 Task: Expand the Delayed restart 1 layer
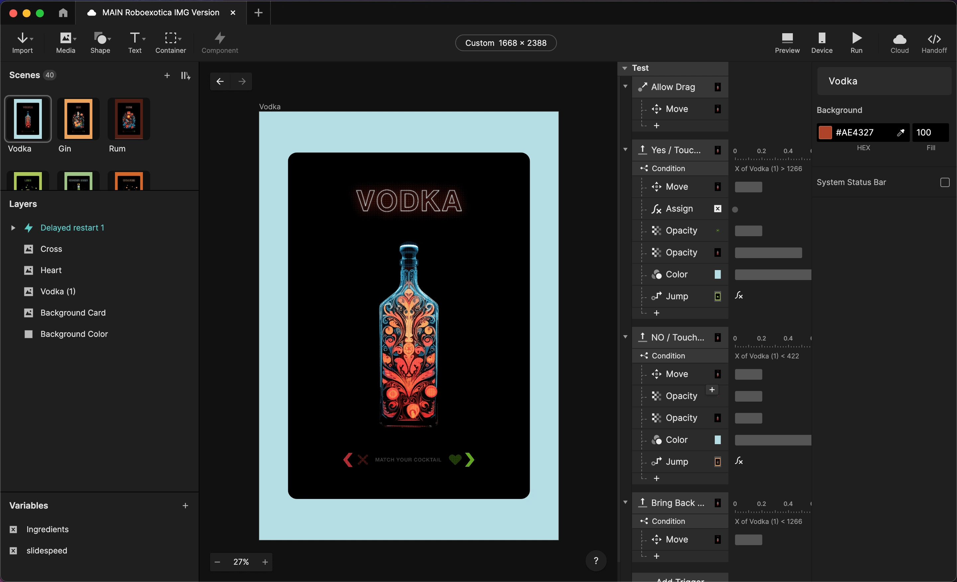tap(13, 228)
